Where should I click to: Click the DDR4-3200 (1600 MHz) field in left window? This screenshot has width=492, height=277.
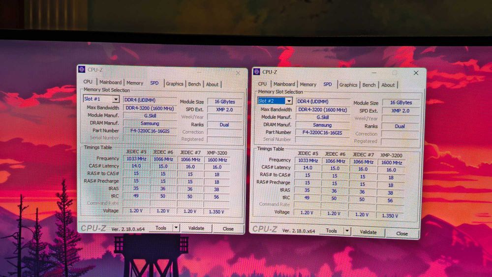(150, 108)
